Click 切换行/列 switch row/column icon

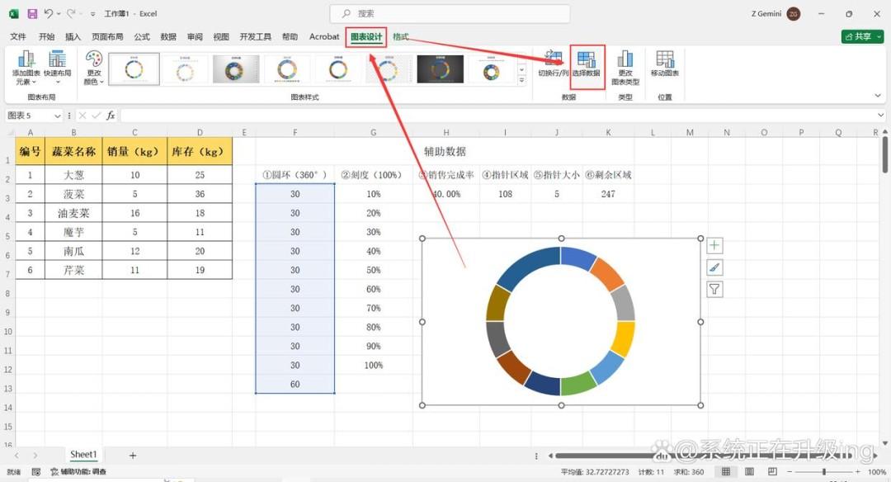553,64
